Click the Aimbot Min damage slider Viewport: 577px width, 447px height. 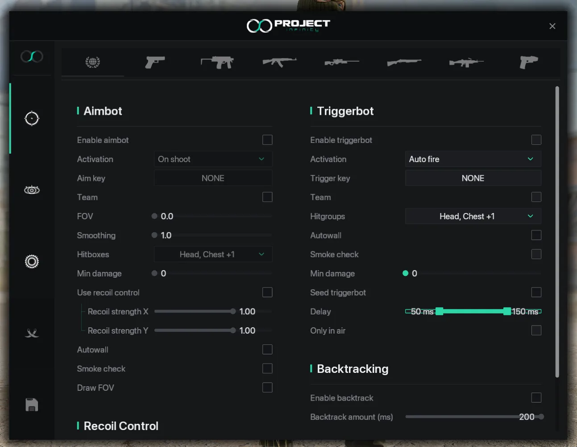[212, 273]
